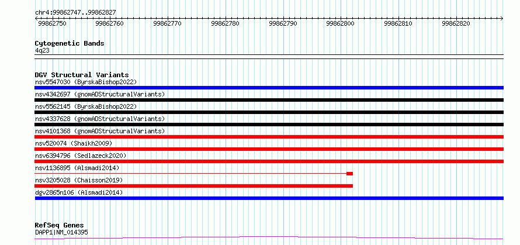The height and width of the screenshot is (245, 520).
Task: Click the nsv5562145 (ByrskaBishop2022) label
Action: tap(86, 106)
